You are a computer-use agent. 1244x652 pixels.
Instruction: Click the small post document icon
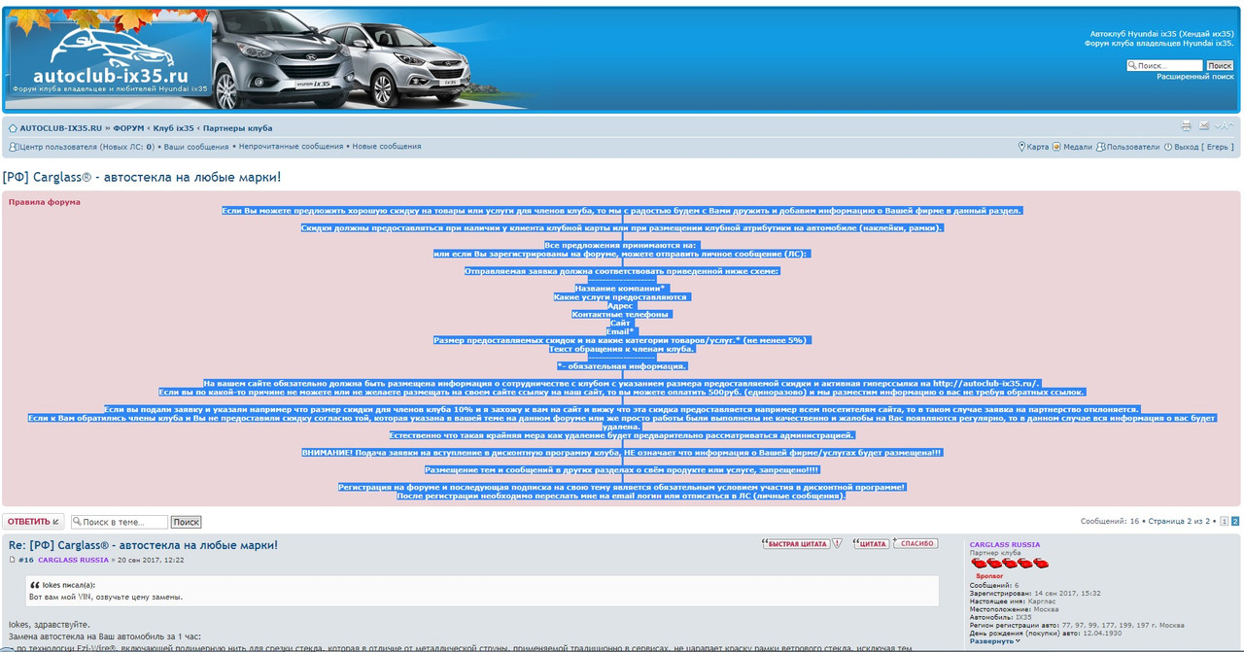tap(13, 561)
